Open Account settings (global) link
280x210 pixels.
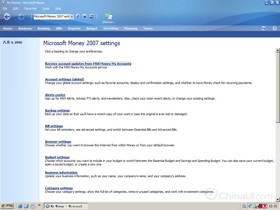click(65, 79)
